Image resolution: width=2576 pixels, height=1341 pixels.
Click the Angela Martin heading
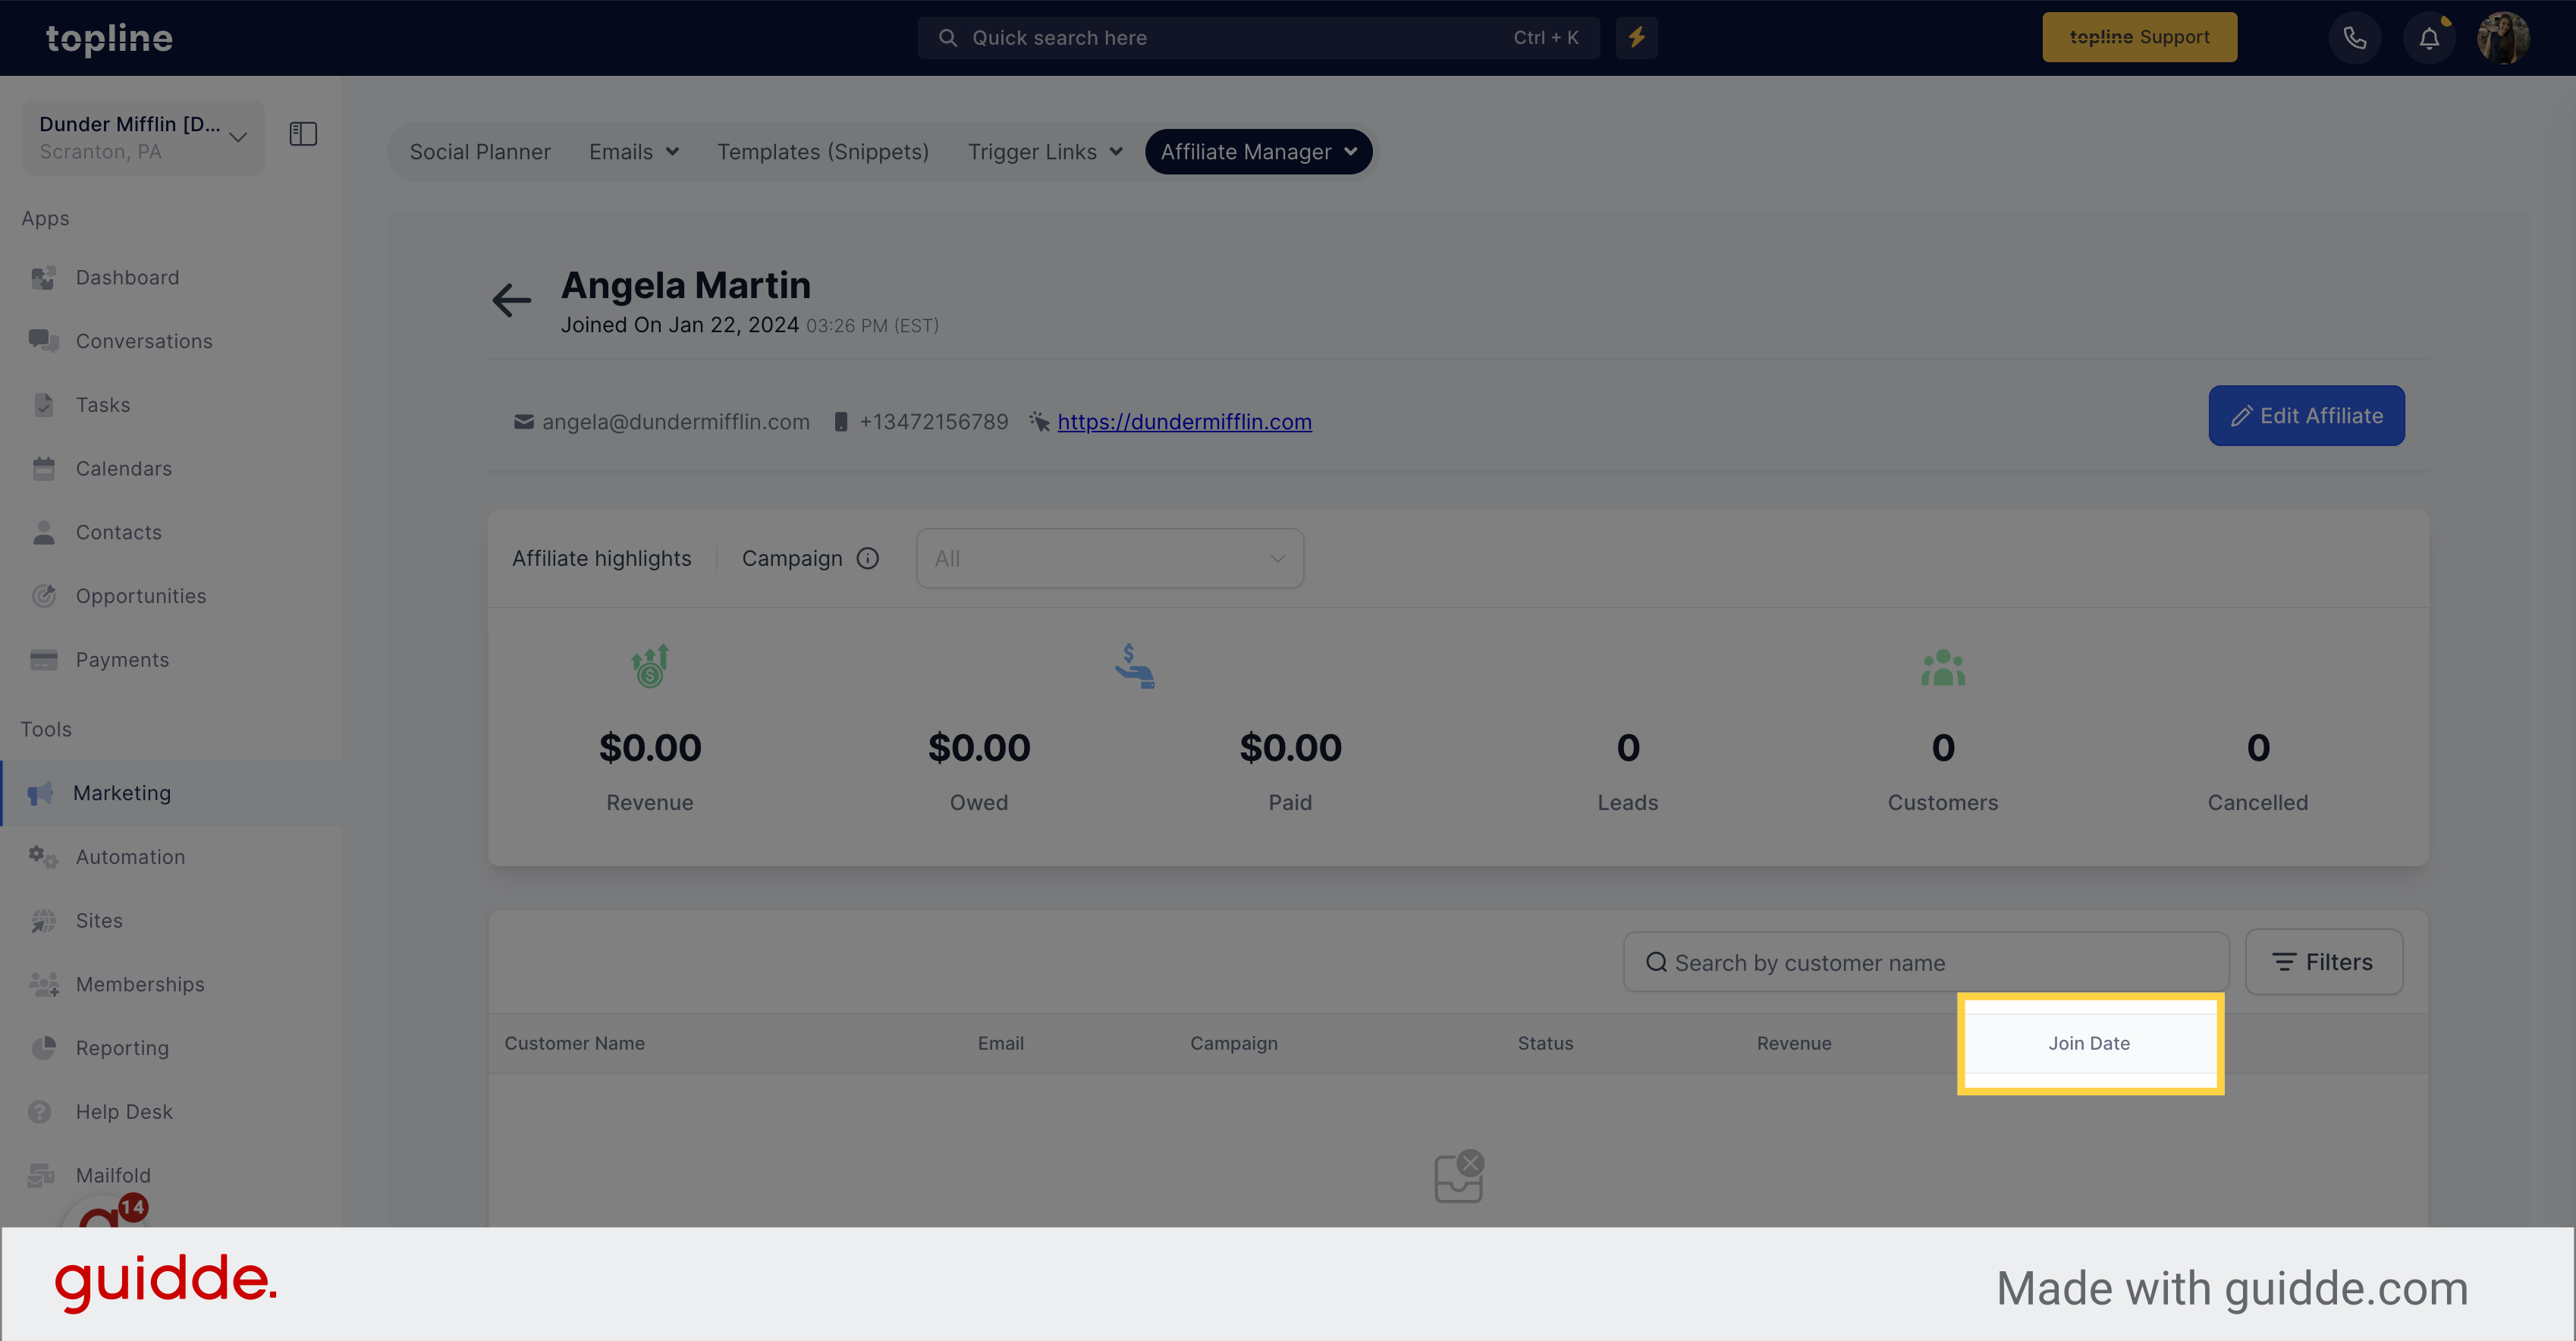(685, 285)
